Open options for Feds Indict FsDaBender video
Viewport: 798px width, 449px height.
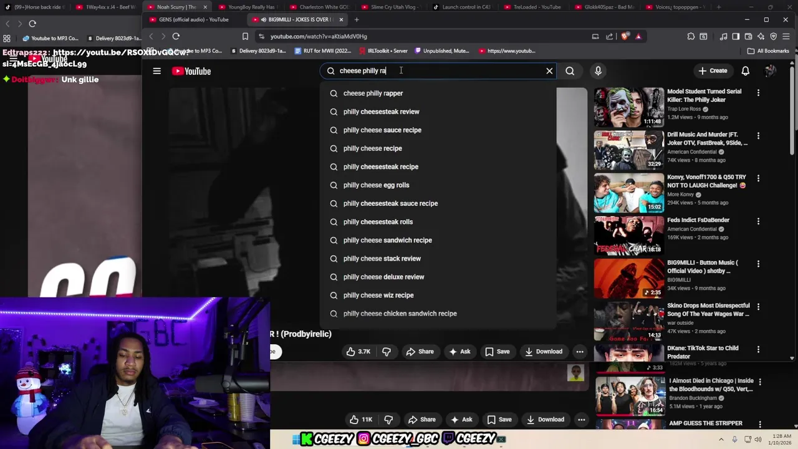(758, 221)
